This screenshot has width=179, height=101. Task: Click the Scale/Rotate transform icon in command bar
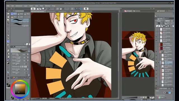(63, 9)
